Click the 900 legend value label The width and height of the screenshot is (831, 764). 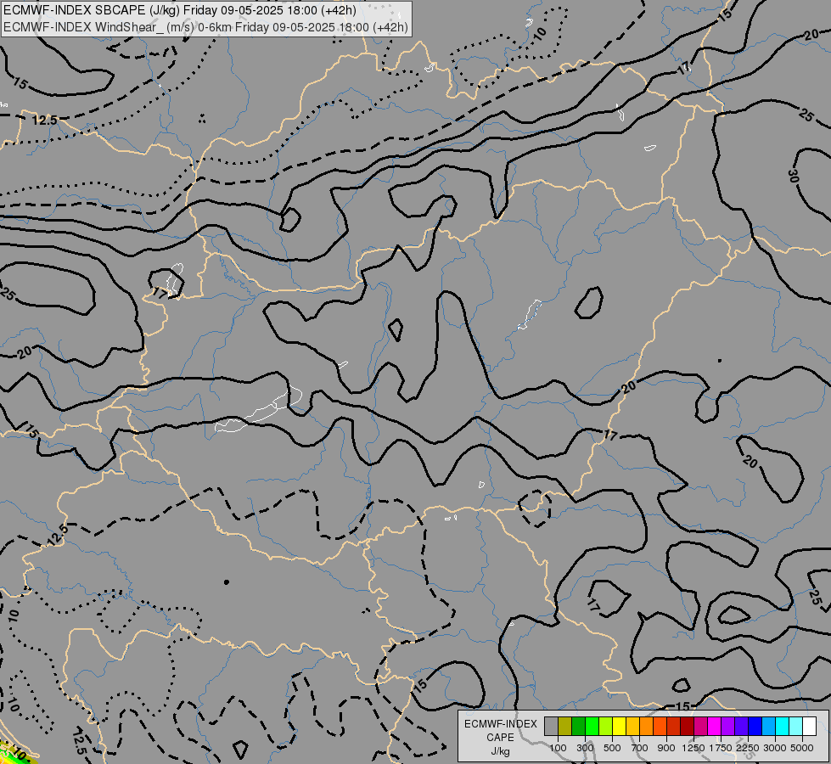666,748
